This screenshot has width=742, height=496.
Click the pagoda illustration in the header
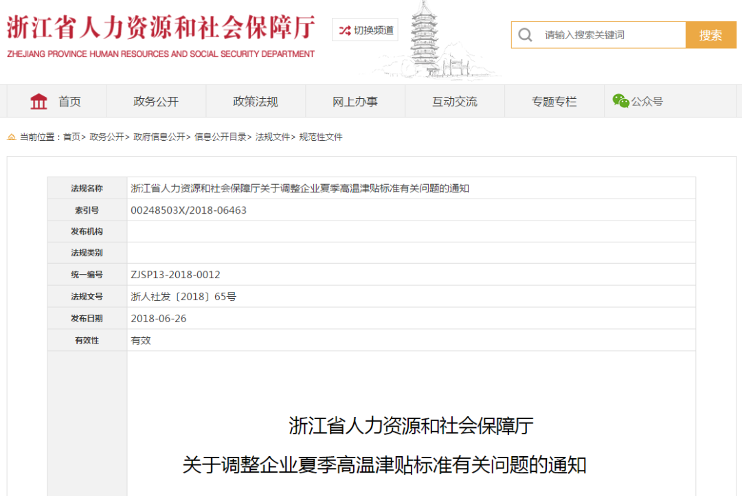(426, 38)
